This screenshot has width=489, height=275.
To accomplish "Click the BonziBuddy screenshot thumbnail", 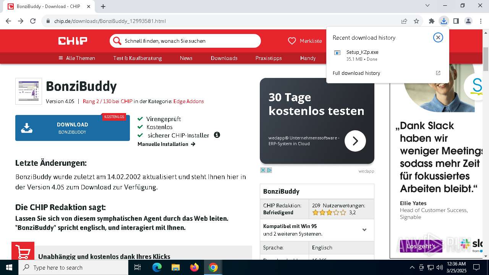I will click(29, 91).
